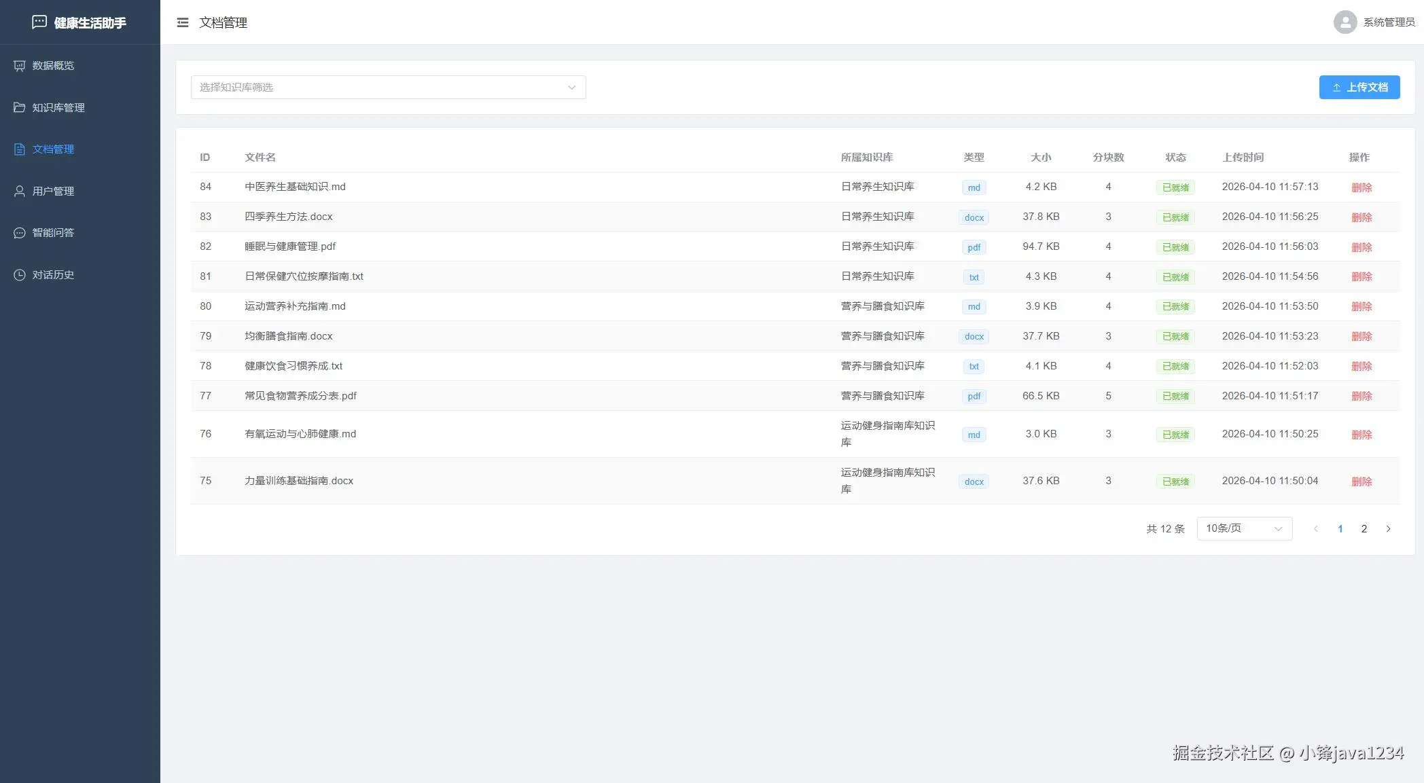Viewport: 1424px width, 783px height.
Task: Click the document management page icon
Action: (x=19, y=149)
